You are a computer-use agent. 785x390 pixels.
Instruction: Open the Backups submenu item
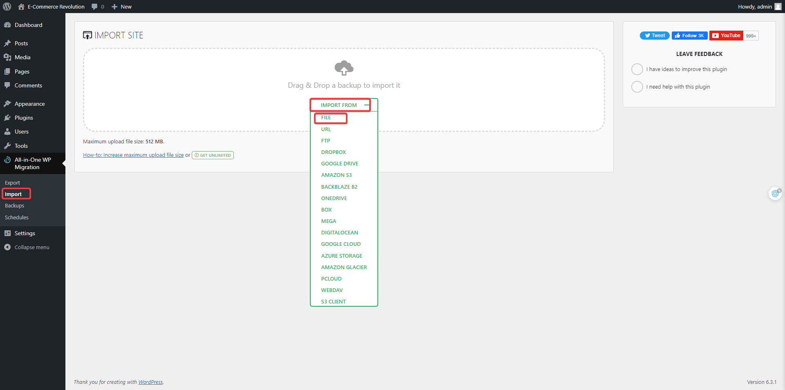point(15,206)
